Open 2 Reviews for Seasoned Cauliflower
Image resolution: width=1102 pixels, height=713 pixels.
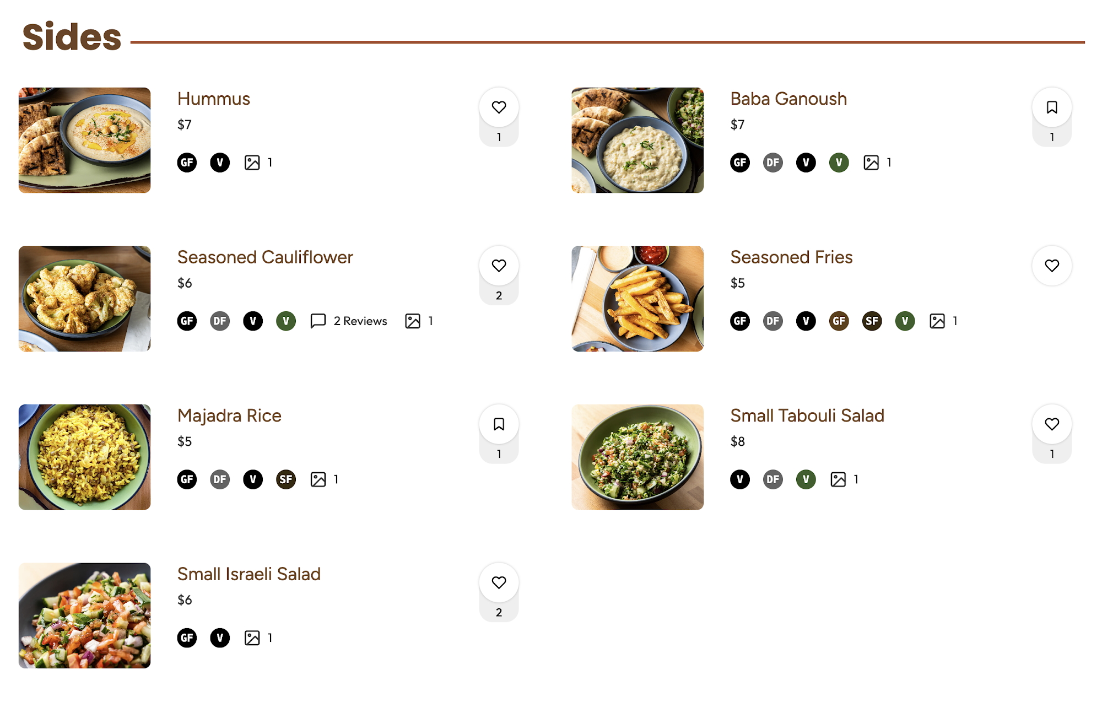click(360, 321)
